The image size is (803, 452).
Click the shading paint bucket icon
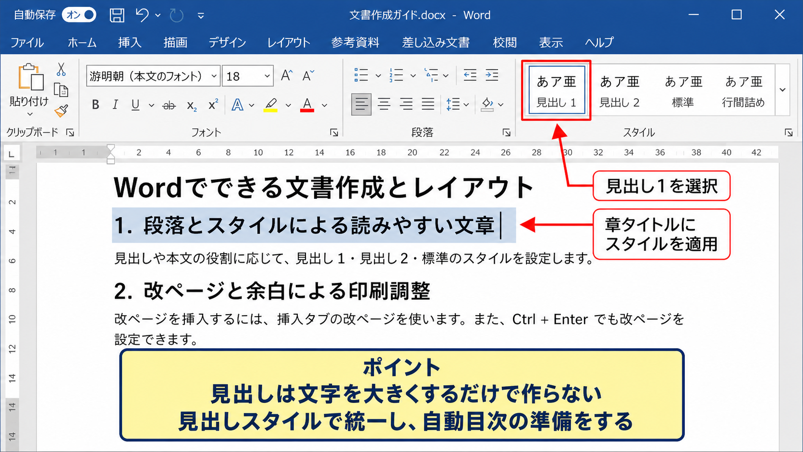coord(487,104)
